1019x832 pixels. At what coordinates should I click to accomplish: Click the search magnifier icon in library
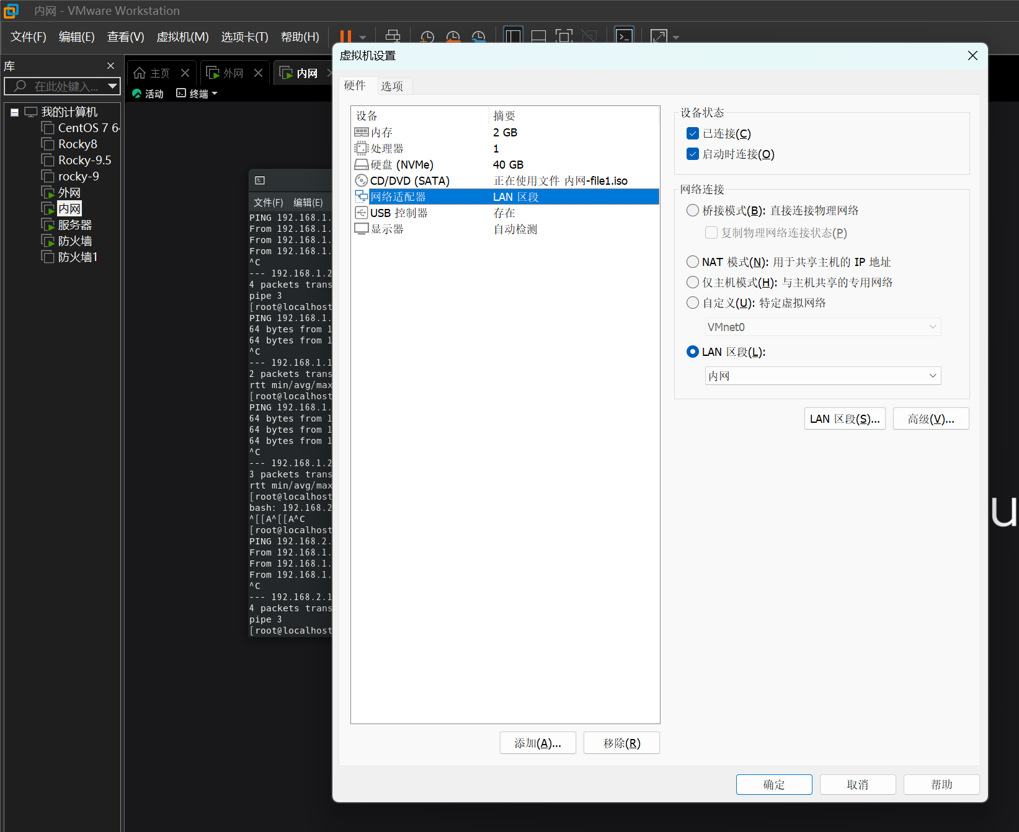pos(20,86)
